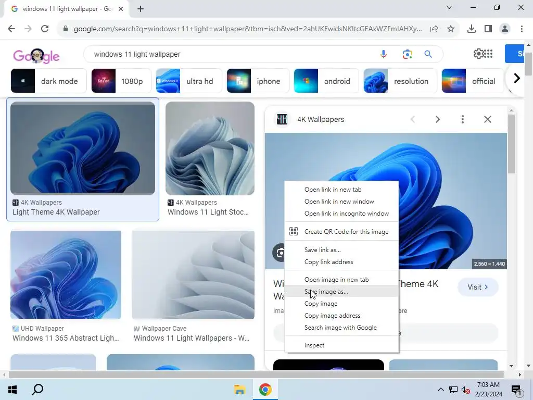Go to previous image in preview panel
Viewport: 533px width, 400px height.
point(413,119)
